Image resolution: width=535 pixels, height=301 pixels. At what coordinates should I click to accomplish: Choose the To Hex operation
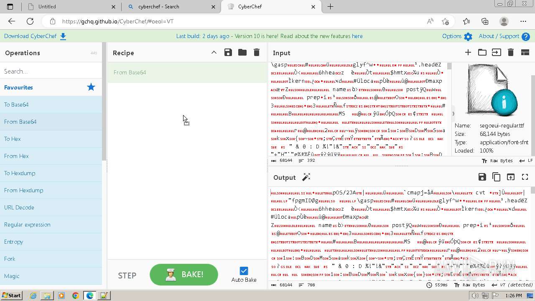point(51,139)
